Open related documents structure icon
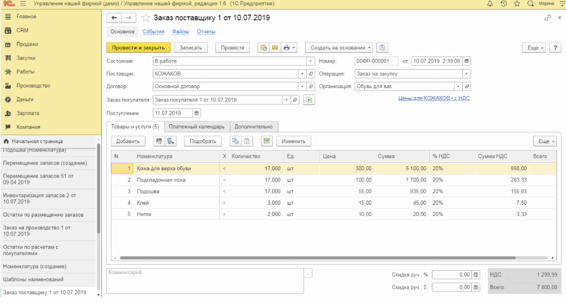The height and width of the screenshot is (303, 566). [382, 47]
